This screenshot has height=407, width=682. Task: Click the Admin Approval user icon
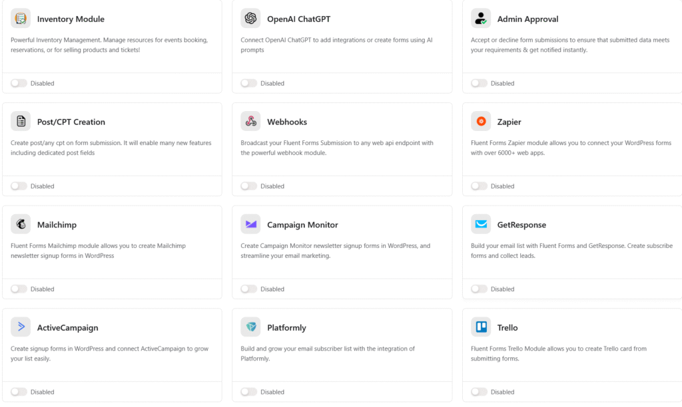coord(481,18)
